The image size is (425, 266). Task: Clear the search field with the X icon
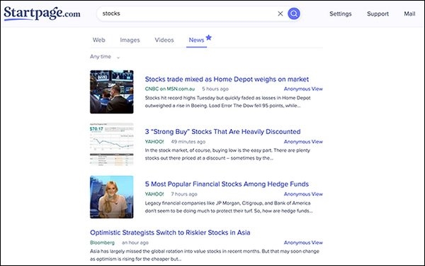tap(280, 13)
